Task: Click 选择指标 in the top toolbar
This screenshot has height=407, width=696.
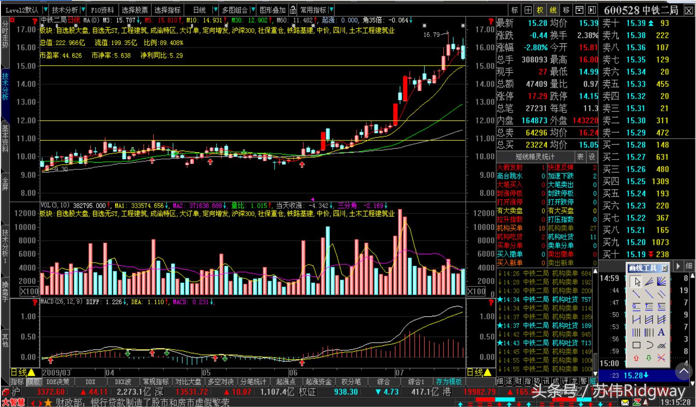Action: point(168,10)
